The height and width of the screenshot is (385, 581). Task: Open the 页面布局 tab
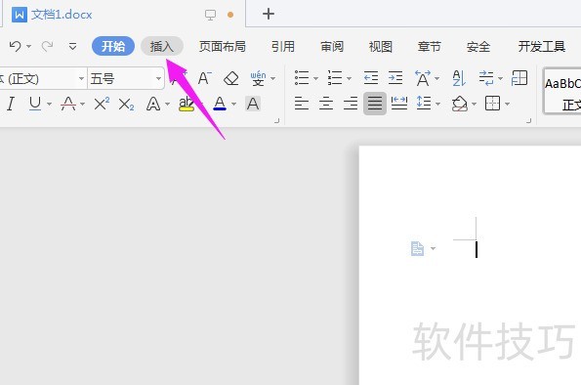click(x=222, y=46)
